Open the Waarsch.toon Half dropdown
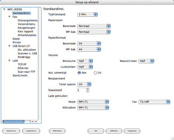The height and width of the screenshot is (140, 174). [146, 61]
